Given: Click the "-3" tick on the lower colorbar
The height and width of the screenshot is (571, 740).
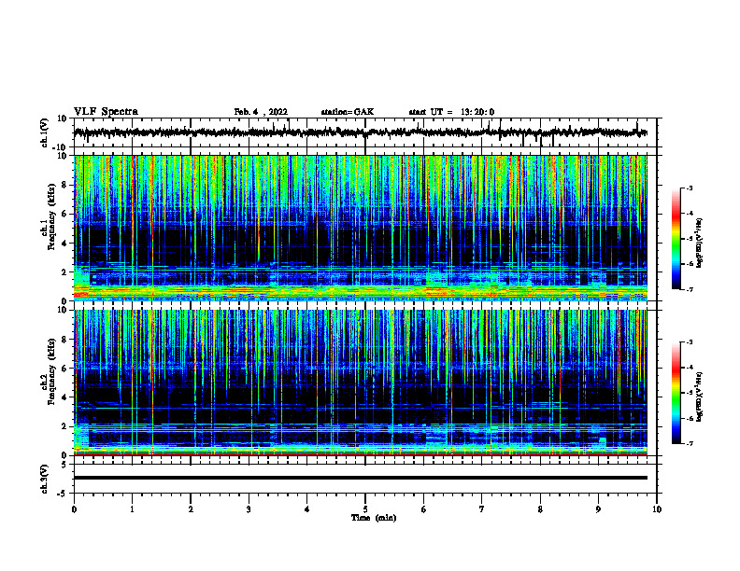Looking at the screenshot, I should tap(690, 342).
